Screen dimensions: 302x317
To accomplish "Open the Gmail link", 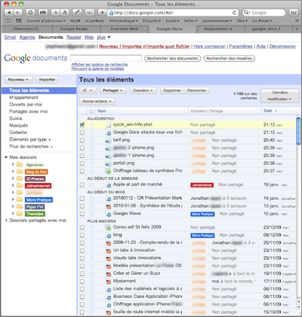I will (10, 37).
